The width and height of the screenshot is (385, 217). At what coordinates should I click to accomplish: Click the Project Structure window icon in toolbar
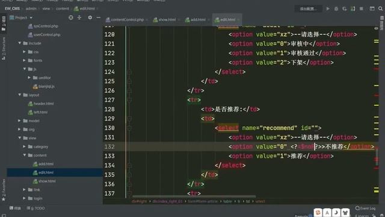click(372, 8)
